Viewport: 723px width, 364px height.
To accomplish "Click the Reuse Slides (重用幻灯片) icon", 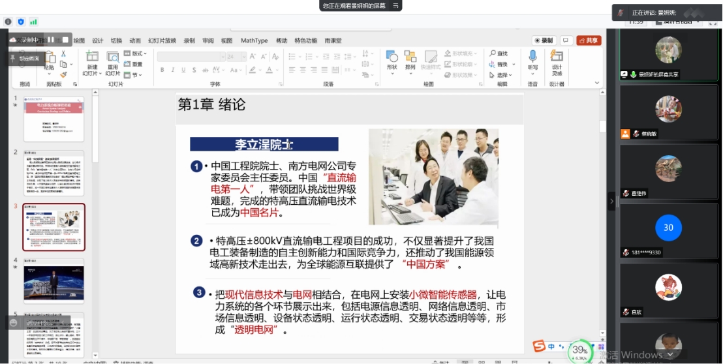I will 113,57.
